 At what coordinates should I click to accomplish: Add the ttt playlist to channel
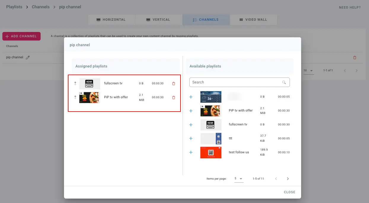[x=191, y=138]
